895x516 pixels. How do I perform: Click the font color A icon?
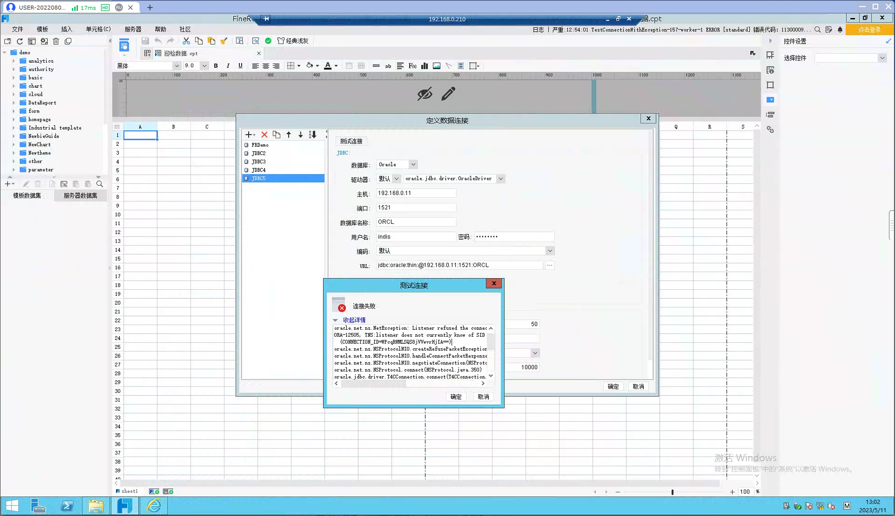click(x=328, y=66)
